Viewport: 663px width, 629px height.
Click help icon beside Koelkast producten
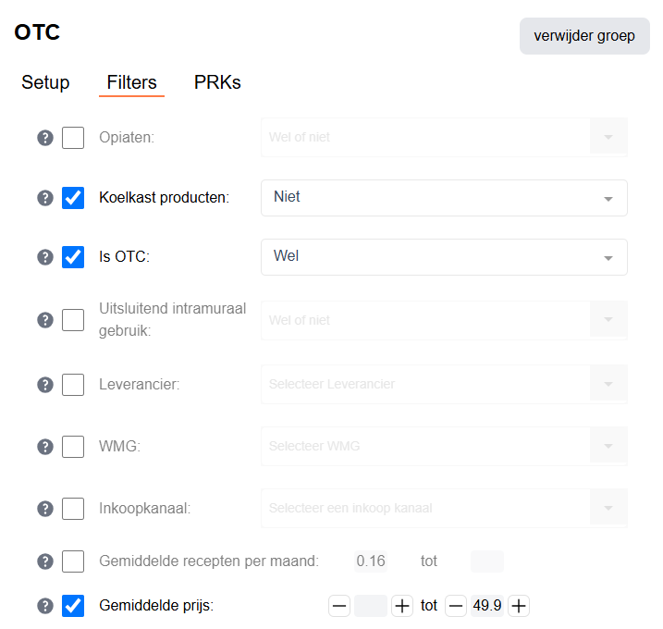pyautogui.click(x=44, y=198)
